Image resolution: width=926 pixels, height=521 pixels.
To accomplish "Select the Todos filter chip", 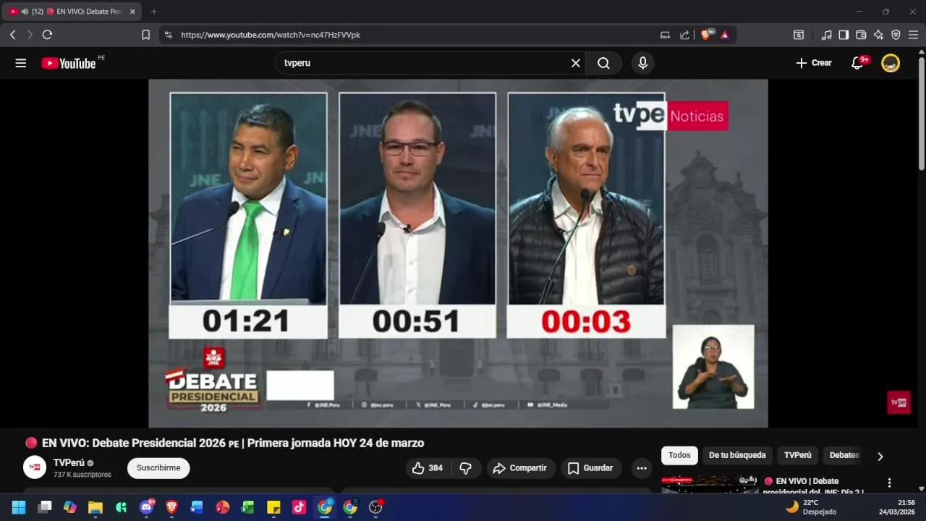I will [679, 455].
